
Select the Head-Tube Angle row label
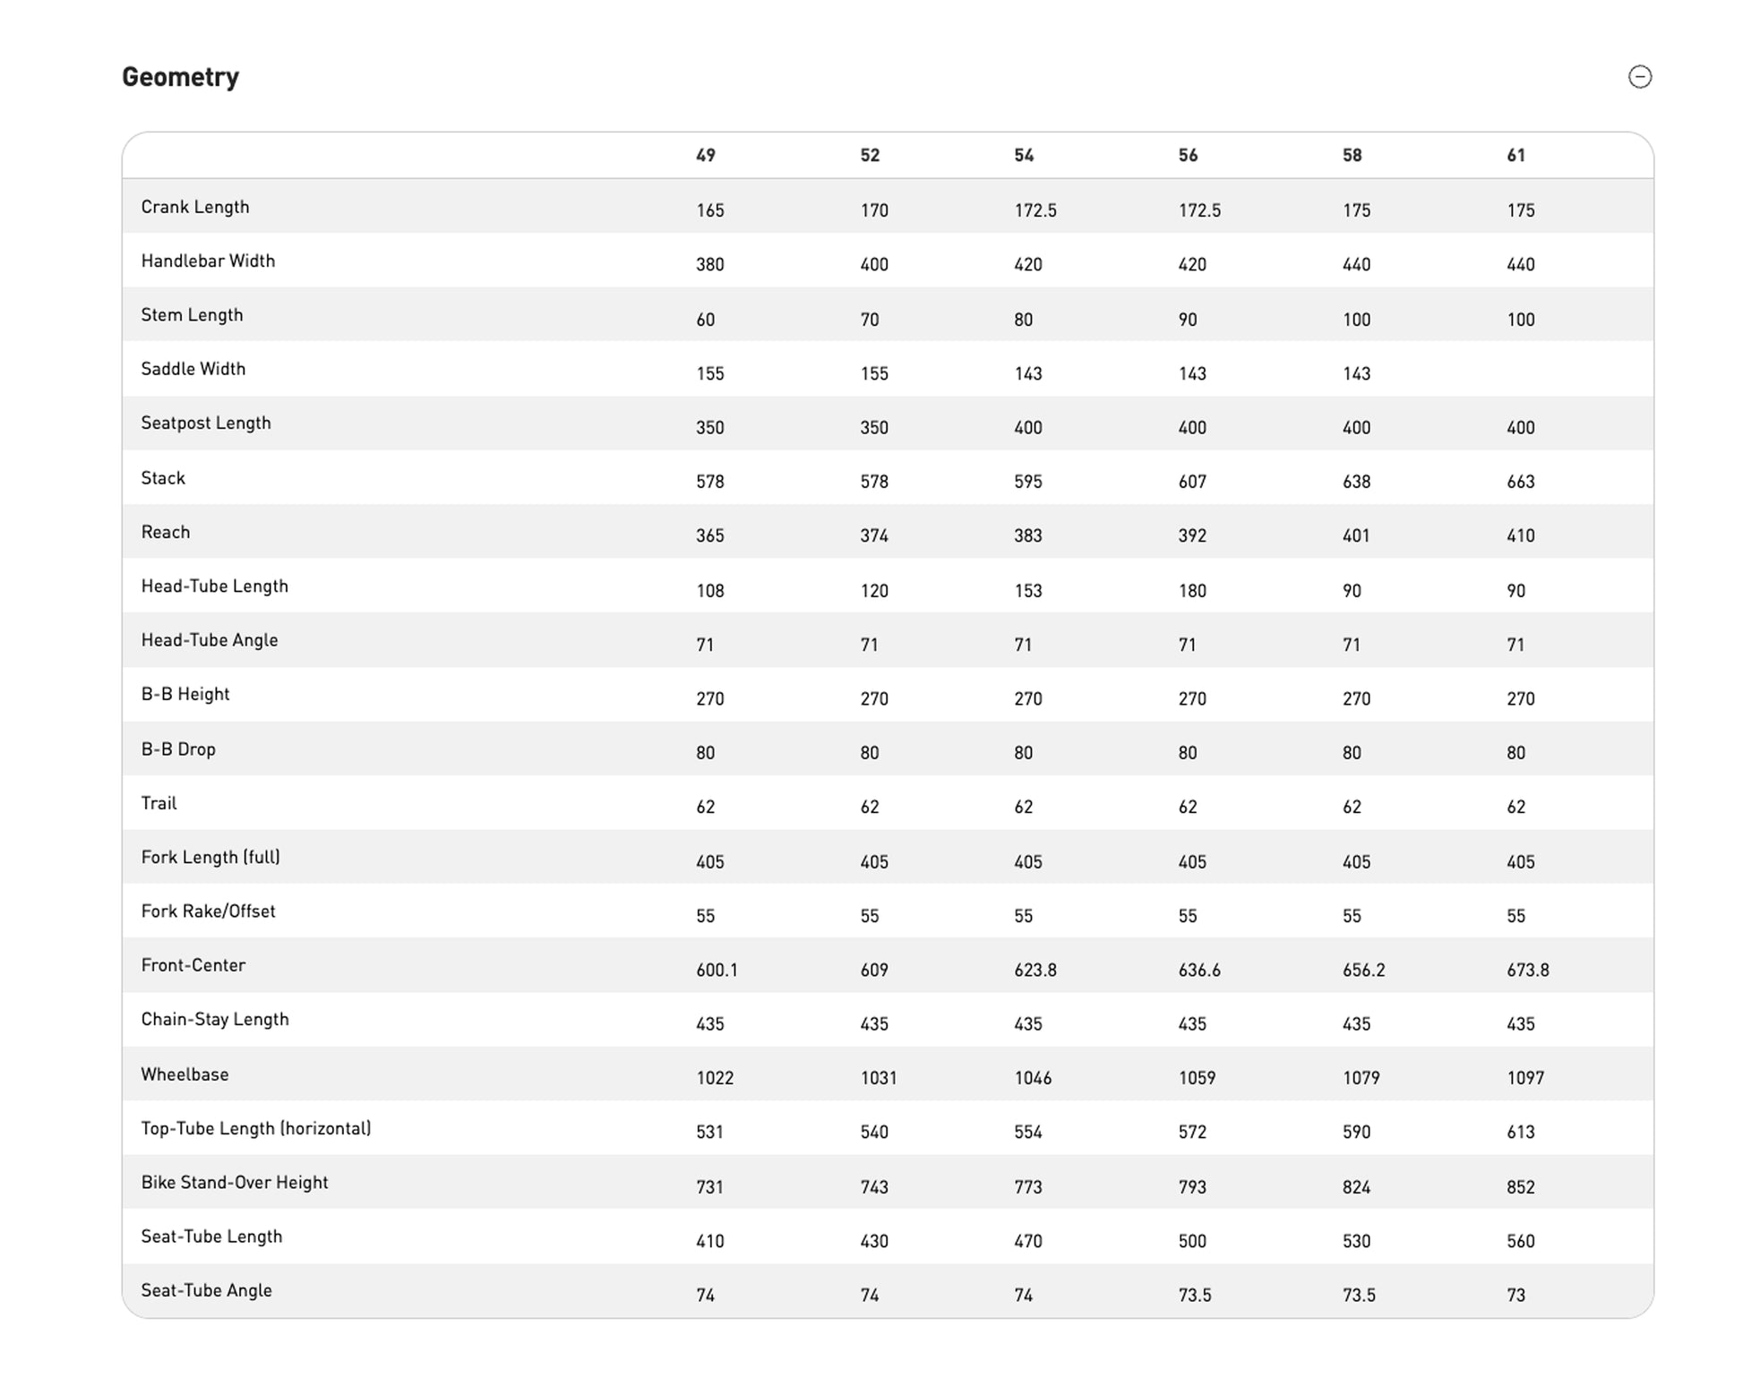pyautogui.click(x=210, y=640)
